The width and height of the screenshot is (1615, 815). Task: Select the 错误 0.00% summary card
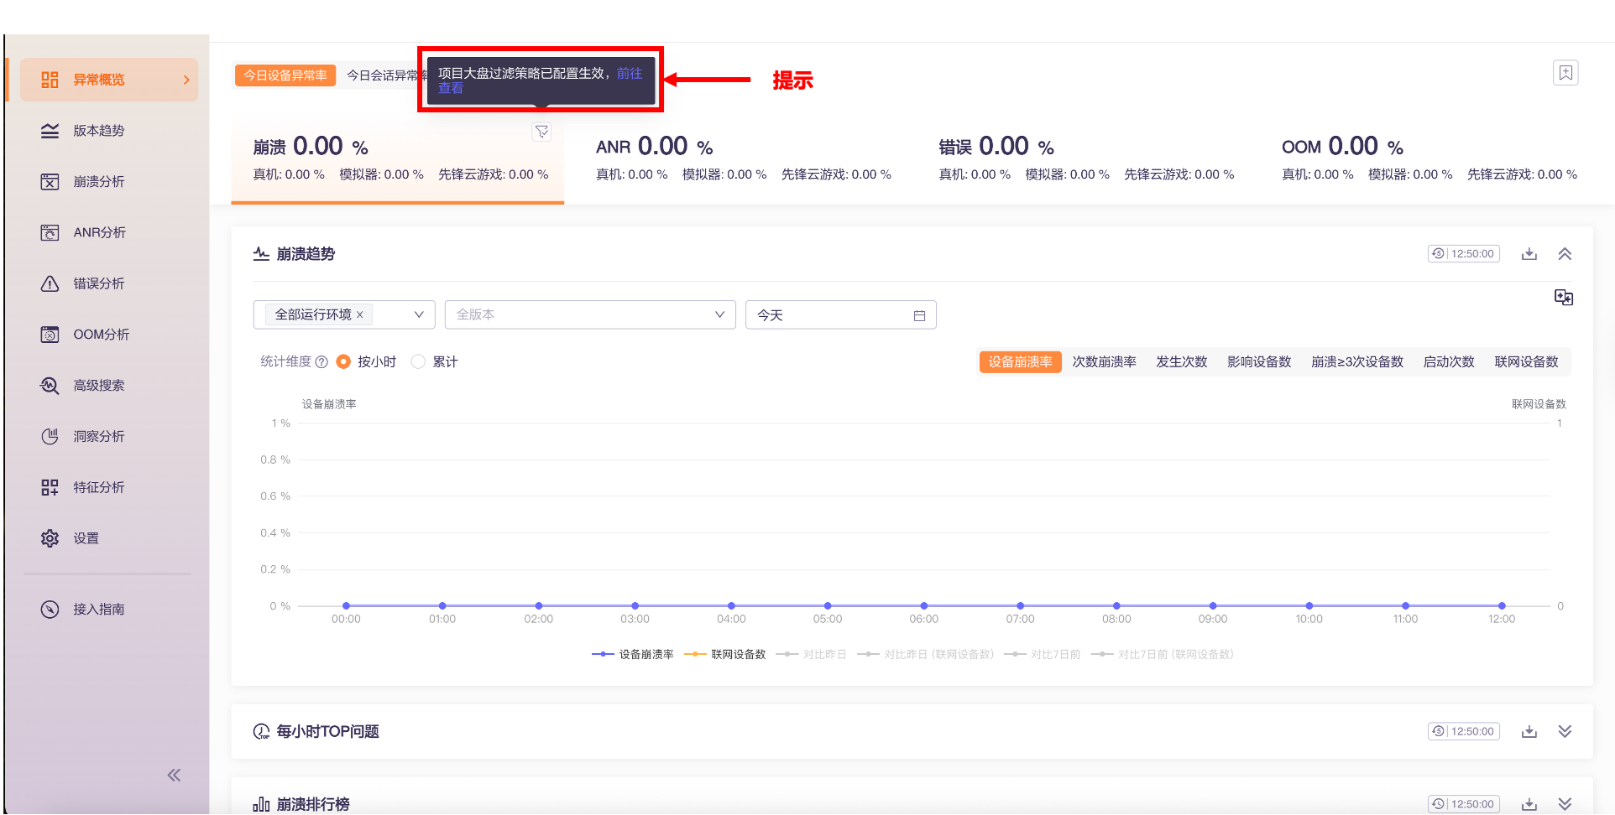tap(1086, 160)
